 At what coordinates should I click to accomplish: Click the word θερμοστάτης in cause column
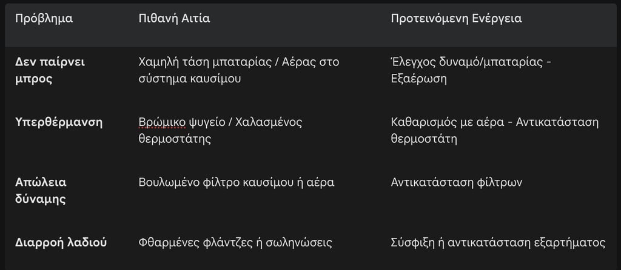(x=175, y=139)
